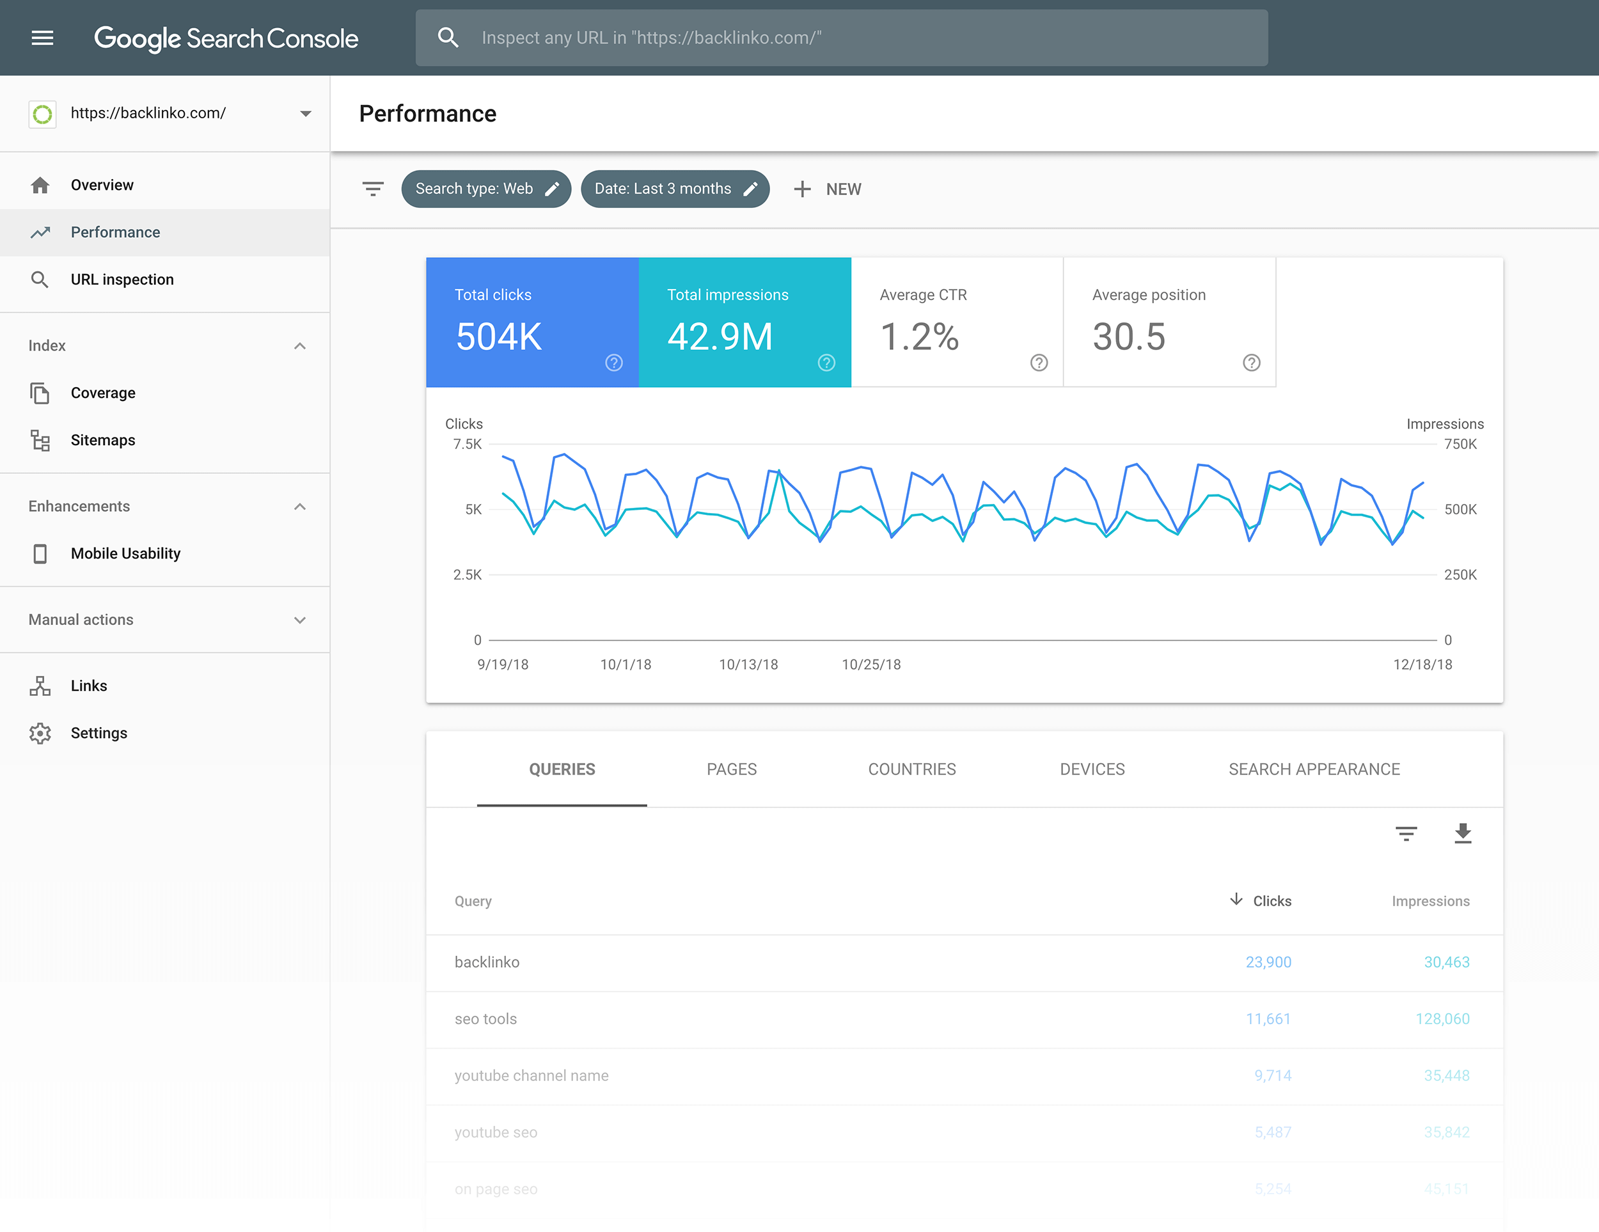The height and width of the screenshot is (1232, 1599).
Task: Click the 23,900 clicks value
Action: tap(1268, 963)
